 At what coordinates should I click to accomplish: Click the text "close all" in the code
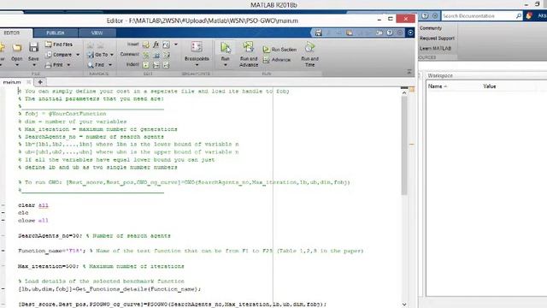(33, 221)
